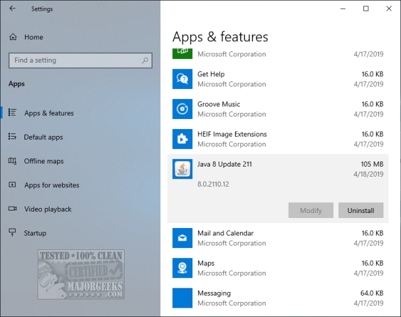
Task: Select the Messaging app name
Action: (x=214, y=293)
